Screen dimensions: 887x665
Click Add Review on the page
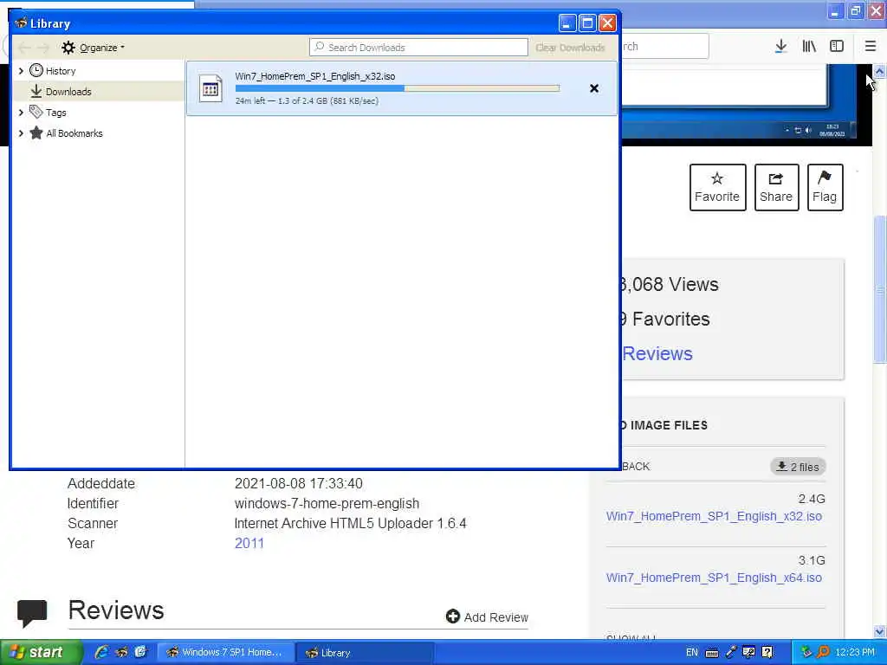coord(487,617)
